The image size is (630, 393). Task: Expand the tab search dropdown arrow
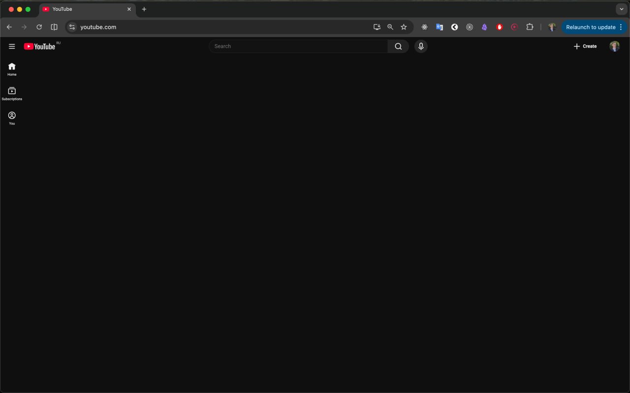coord(622,9)
